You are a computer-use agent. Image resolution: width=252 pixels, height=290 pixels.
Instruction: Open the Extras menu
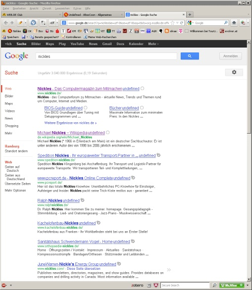[x=77, y=8]
